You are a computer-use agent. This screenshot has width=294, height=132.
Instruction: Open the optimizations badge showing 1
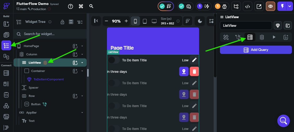click(203, 6)
